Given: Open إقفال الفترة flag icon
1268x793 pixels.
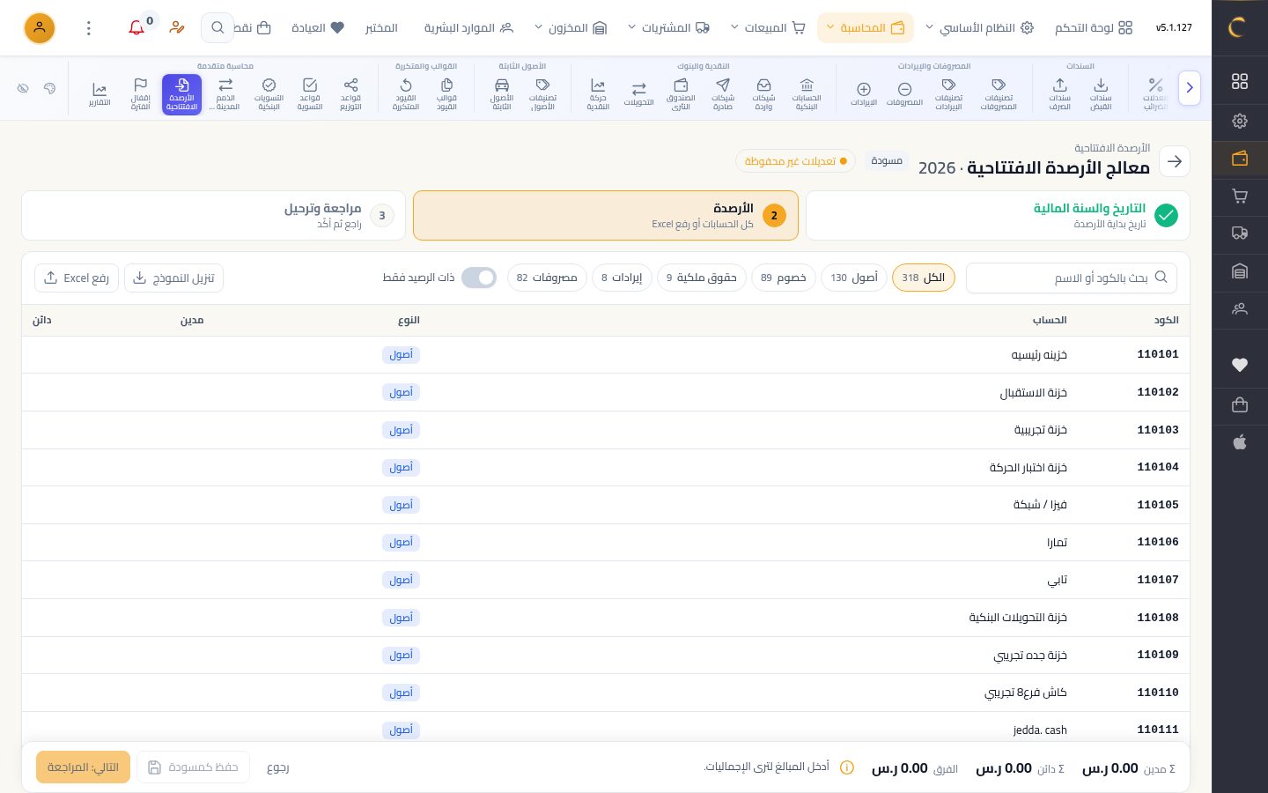Looking at the screenshot, I should 140,94.
